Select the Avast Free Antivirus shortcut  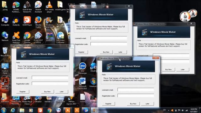[x=16, y=38]
